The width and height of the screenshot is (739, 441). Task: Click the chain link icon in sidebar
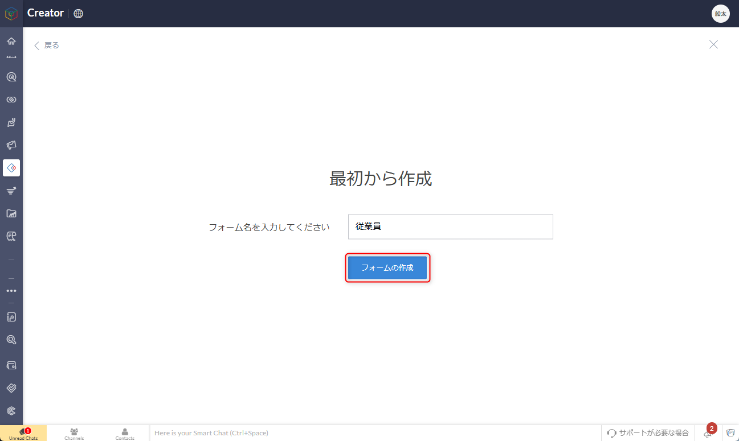coord(11,100)
